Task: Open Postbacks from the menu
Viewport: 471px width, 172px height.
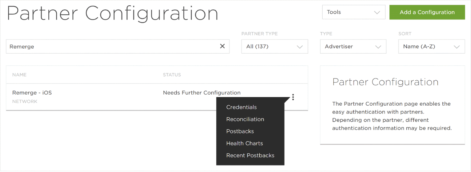Action: [x=240, y=131]
